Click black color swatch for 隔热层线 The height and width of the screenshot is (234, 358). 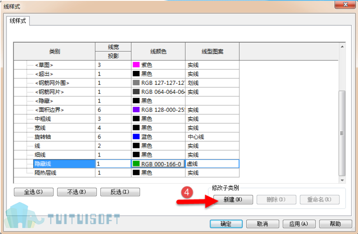pos(136,173)
